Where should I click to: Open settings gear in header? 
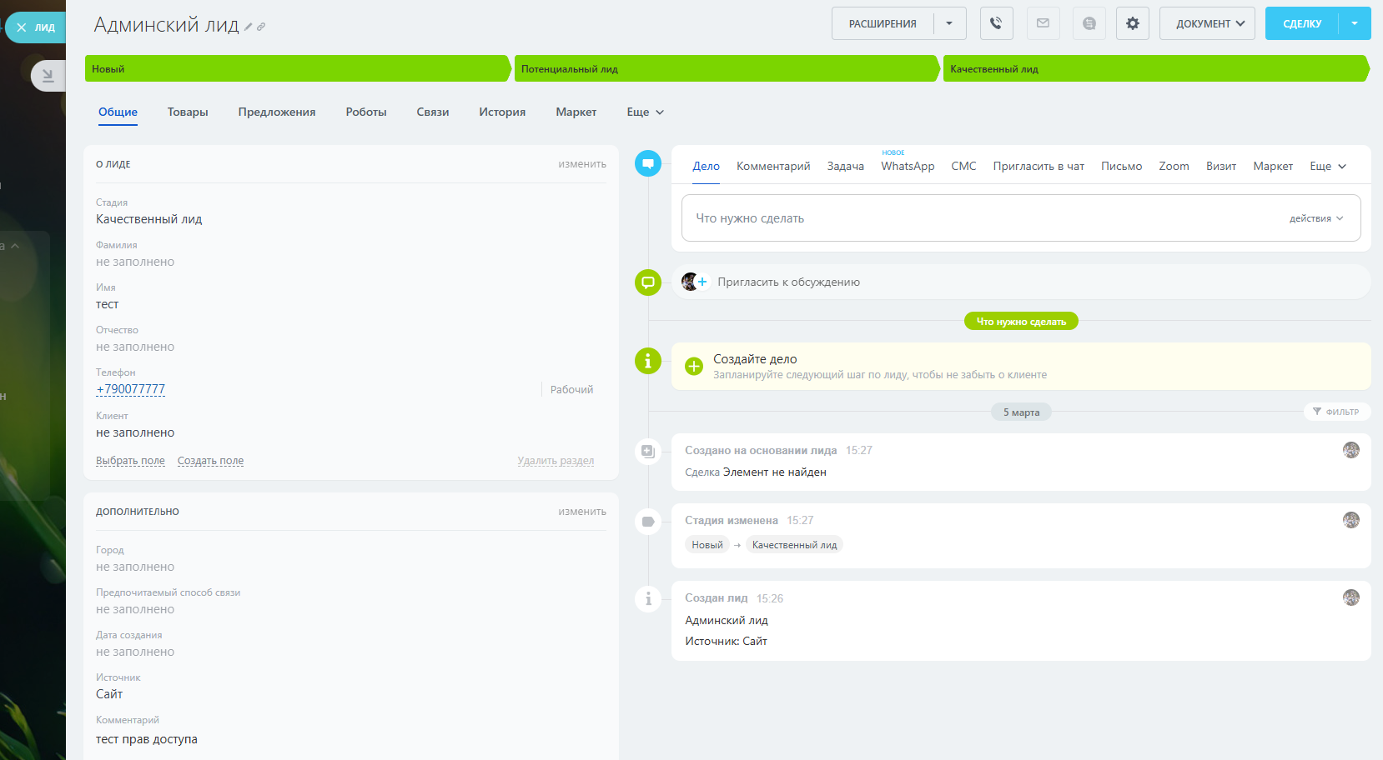coord(1132,23)
